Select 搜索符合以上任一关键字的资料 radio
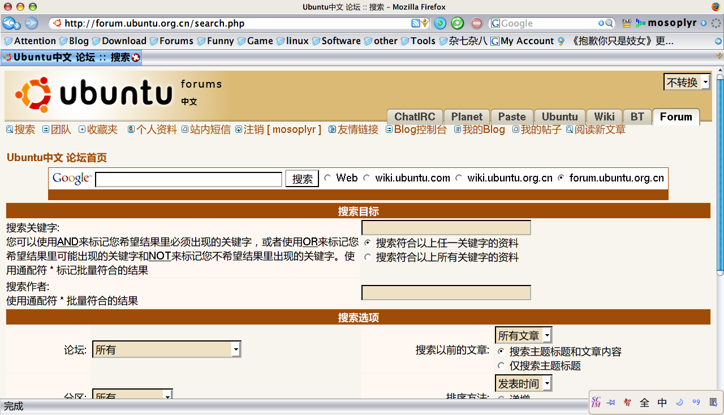This screenshot has width=724, height=415. click(x=368, y=243)
